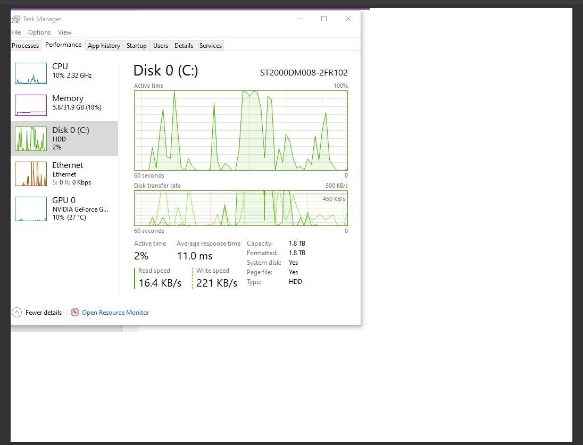Select the GPU 0 NVIDIA GeForce entry
Viewport: 583px width, 445px height.
64,209
